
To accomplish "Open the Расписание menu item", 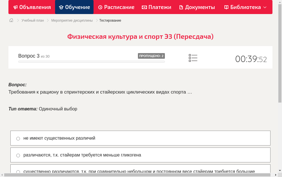I will (x=116, y=7).
